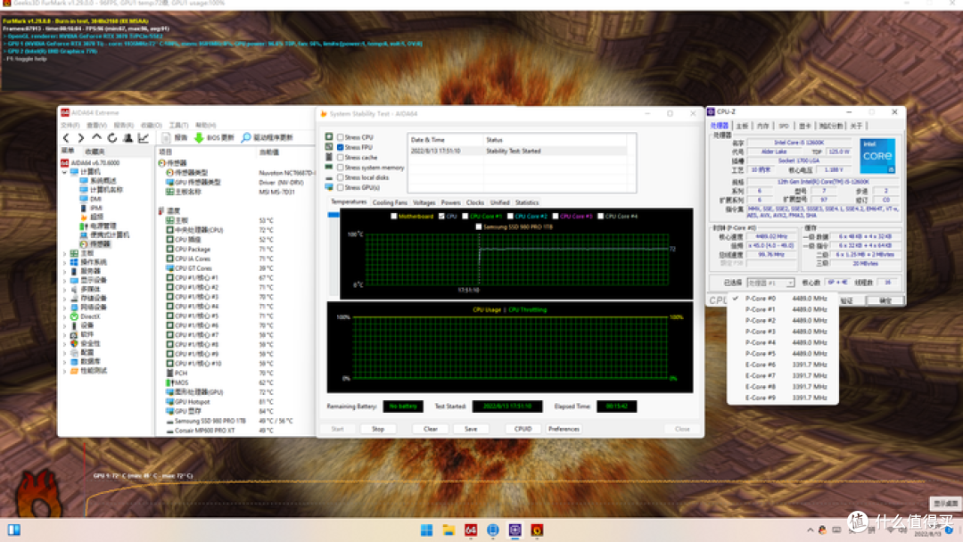Screen dimensions: 963x542
Task: Expand the operating system tree node
Action: point(64,262)
